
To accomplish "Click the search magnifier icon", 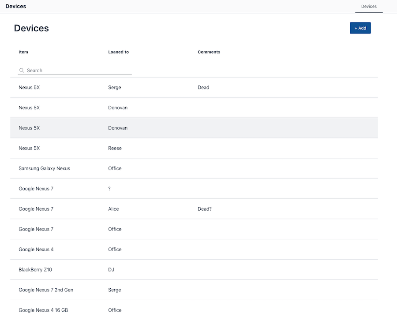I will pyautogui.click(x=22, y=71).
